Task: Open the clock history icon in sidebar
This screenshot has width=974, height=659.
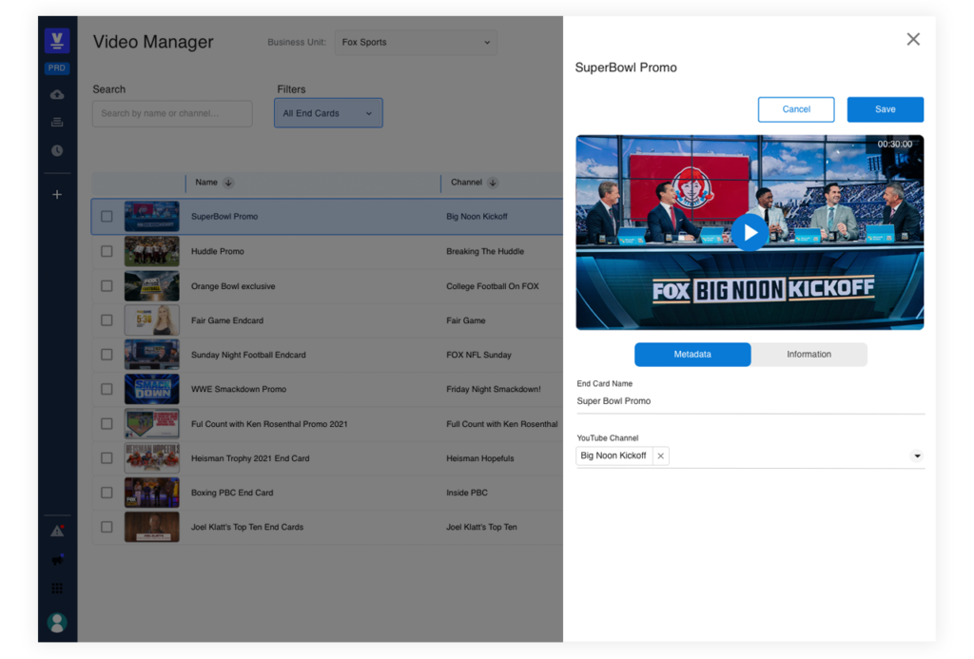Action: 57,150
